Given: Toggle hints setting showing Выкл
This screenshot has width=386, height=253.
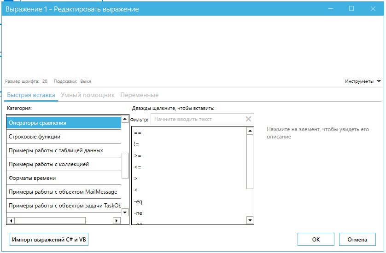Looking at the screenshot, I should [x=85, y=81].
